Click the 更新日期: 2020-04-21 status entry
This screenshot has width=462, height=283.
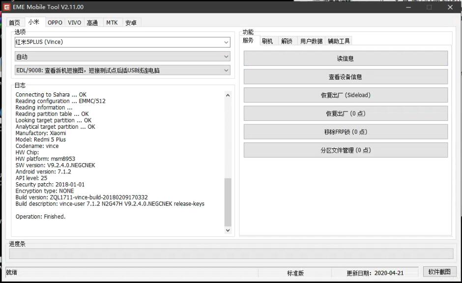point(375,273)
